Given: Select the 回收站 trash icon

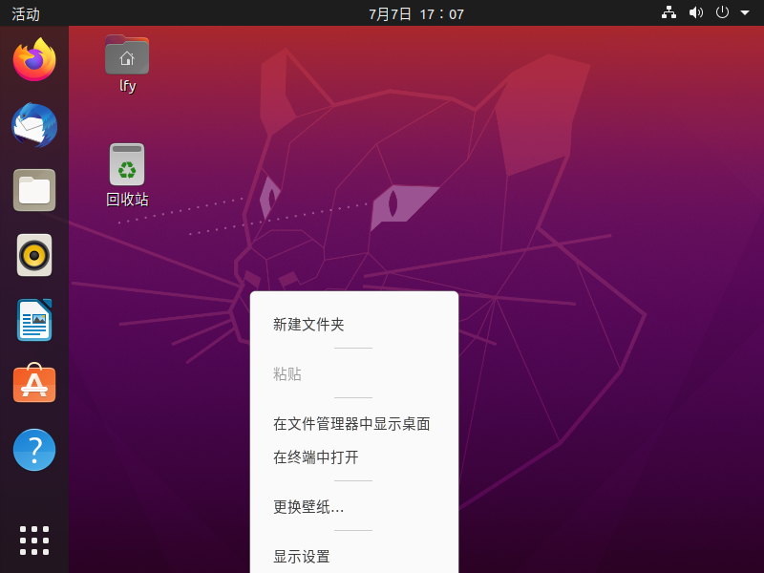Looking at the screenshot, I should tap(127, 176).
